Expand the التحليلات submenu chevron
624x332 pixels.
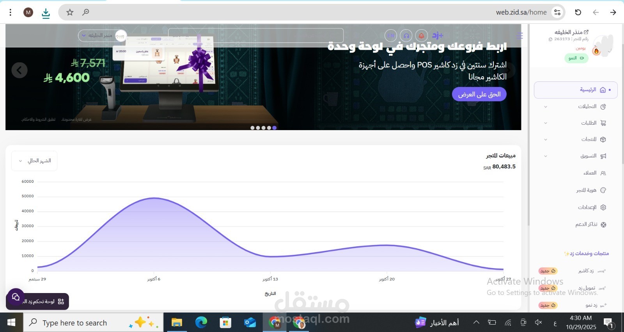coord(546,107)
